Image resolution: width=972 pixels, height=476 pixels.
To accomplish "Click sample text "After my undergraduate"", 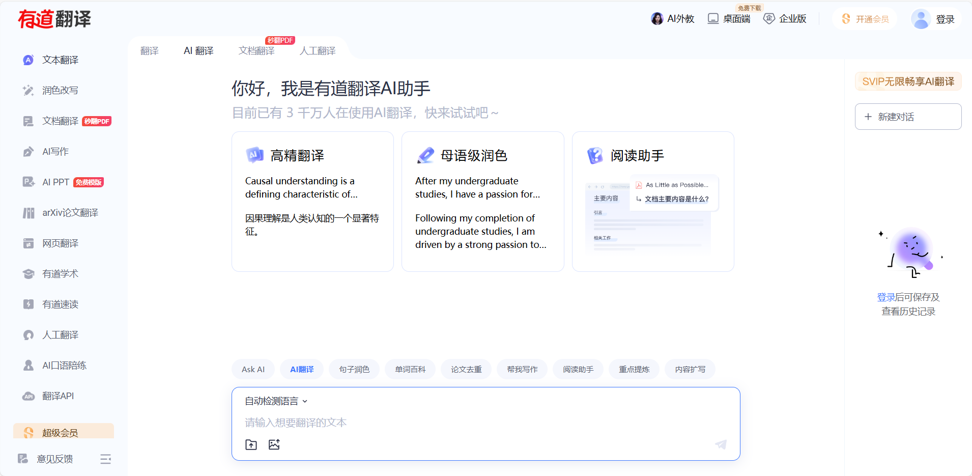I will tap(467, 181).
